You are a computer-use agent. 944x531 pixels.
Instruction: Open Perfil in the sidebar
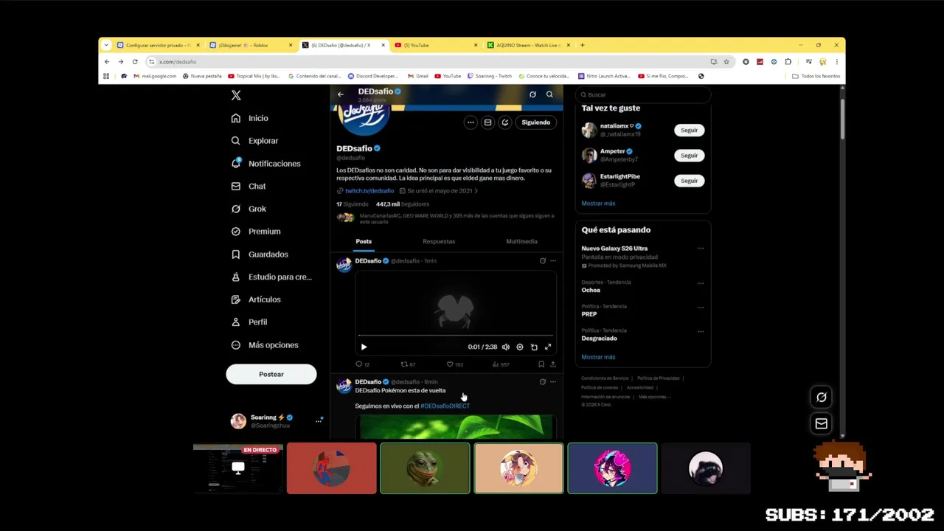(249, 322)
